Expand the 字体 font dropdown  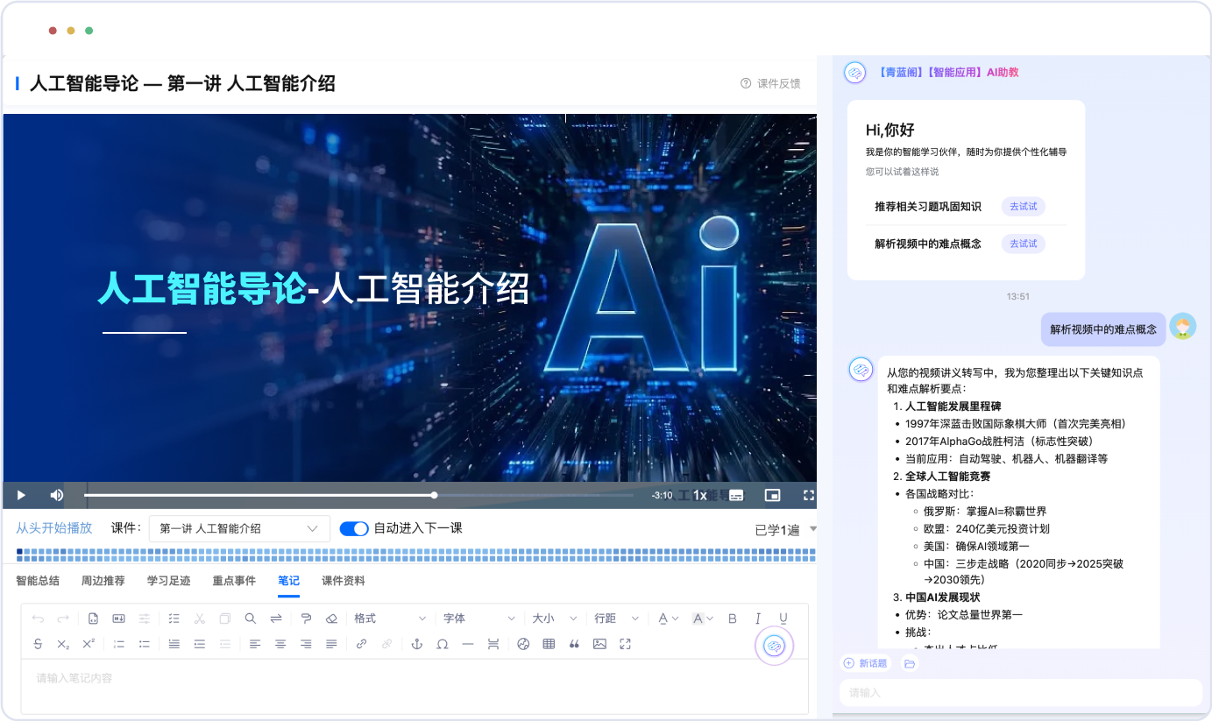pos(478,619)
